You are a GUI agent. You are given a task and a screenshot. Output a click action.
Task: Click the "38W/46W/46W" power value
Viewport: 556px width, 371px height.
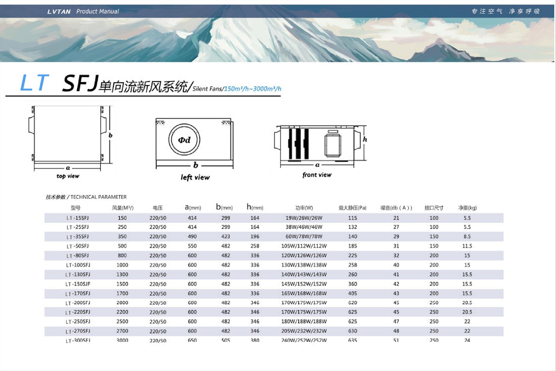(304, 227)
